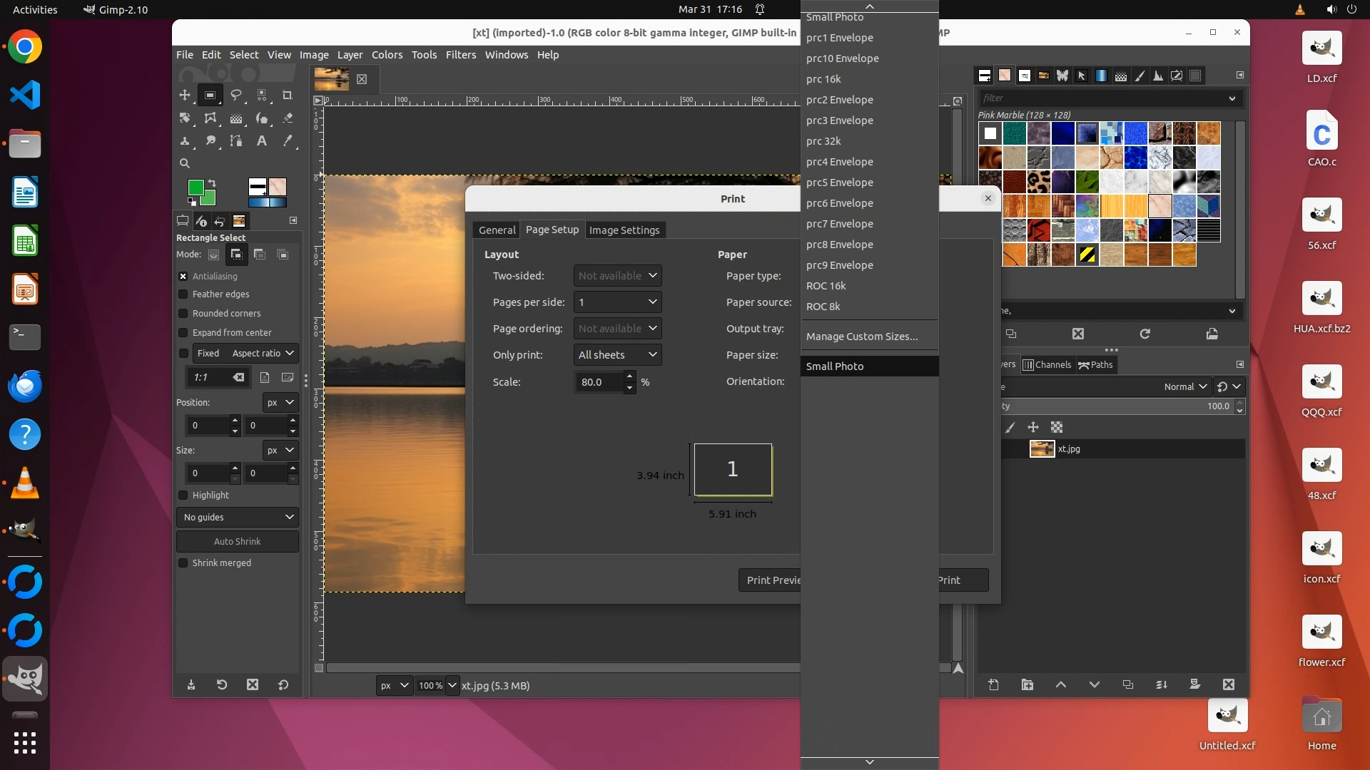Expand the Only print All sheets dropdown

pyautogui.click(x=617, y=355)
